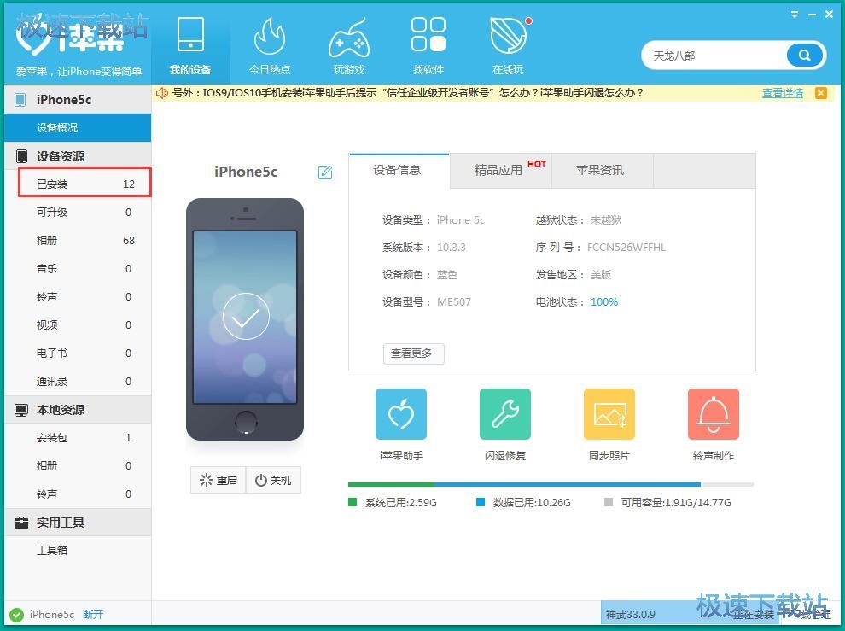
Task: Launch i苹果助手 apple icon
Action: click(x=401, y=414)
